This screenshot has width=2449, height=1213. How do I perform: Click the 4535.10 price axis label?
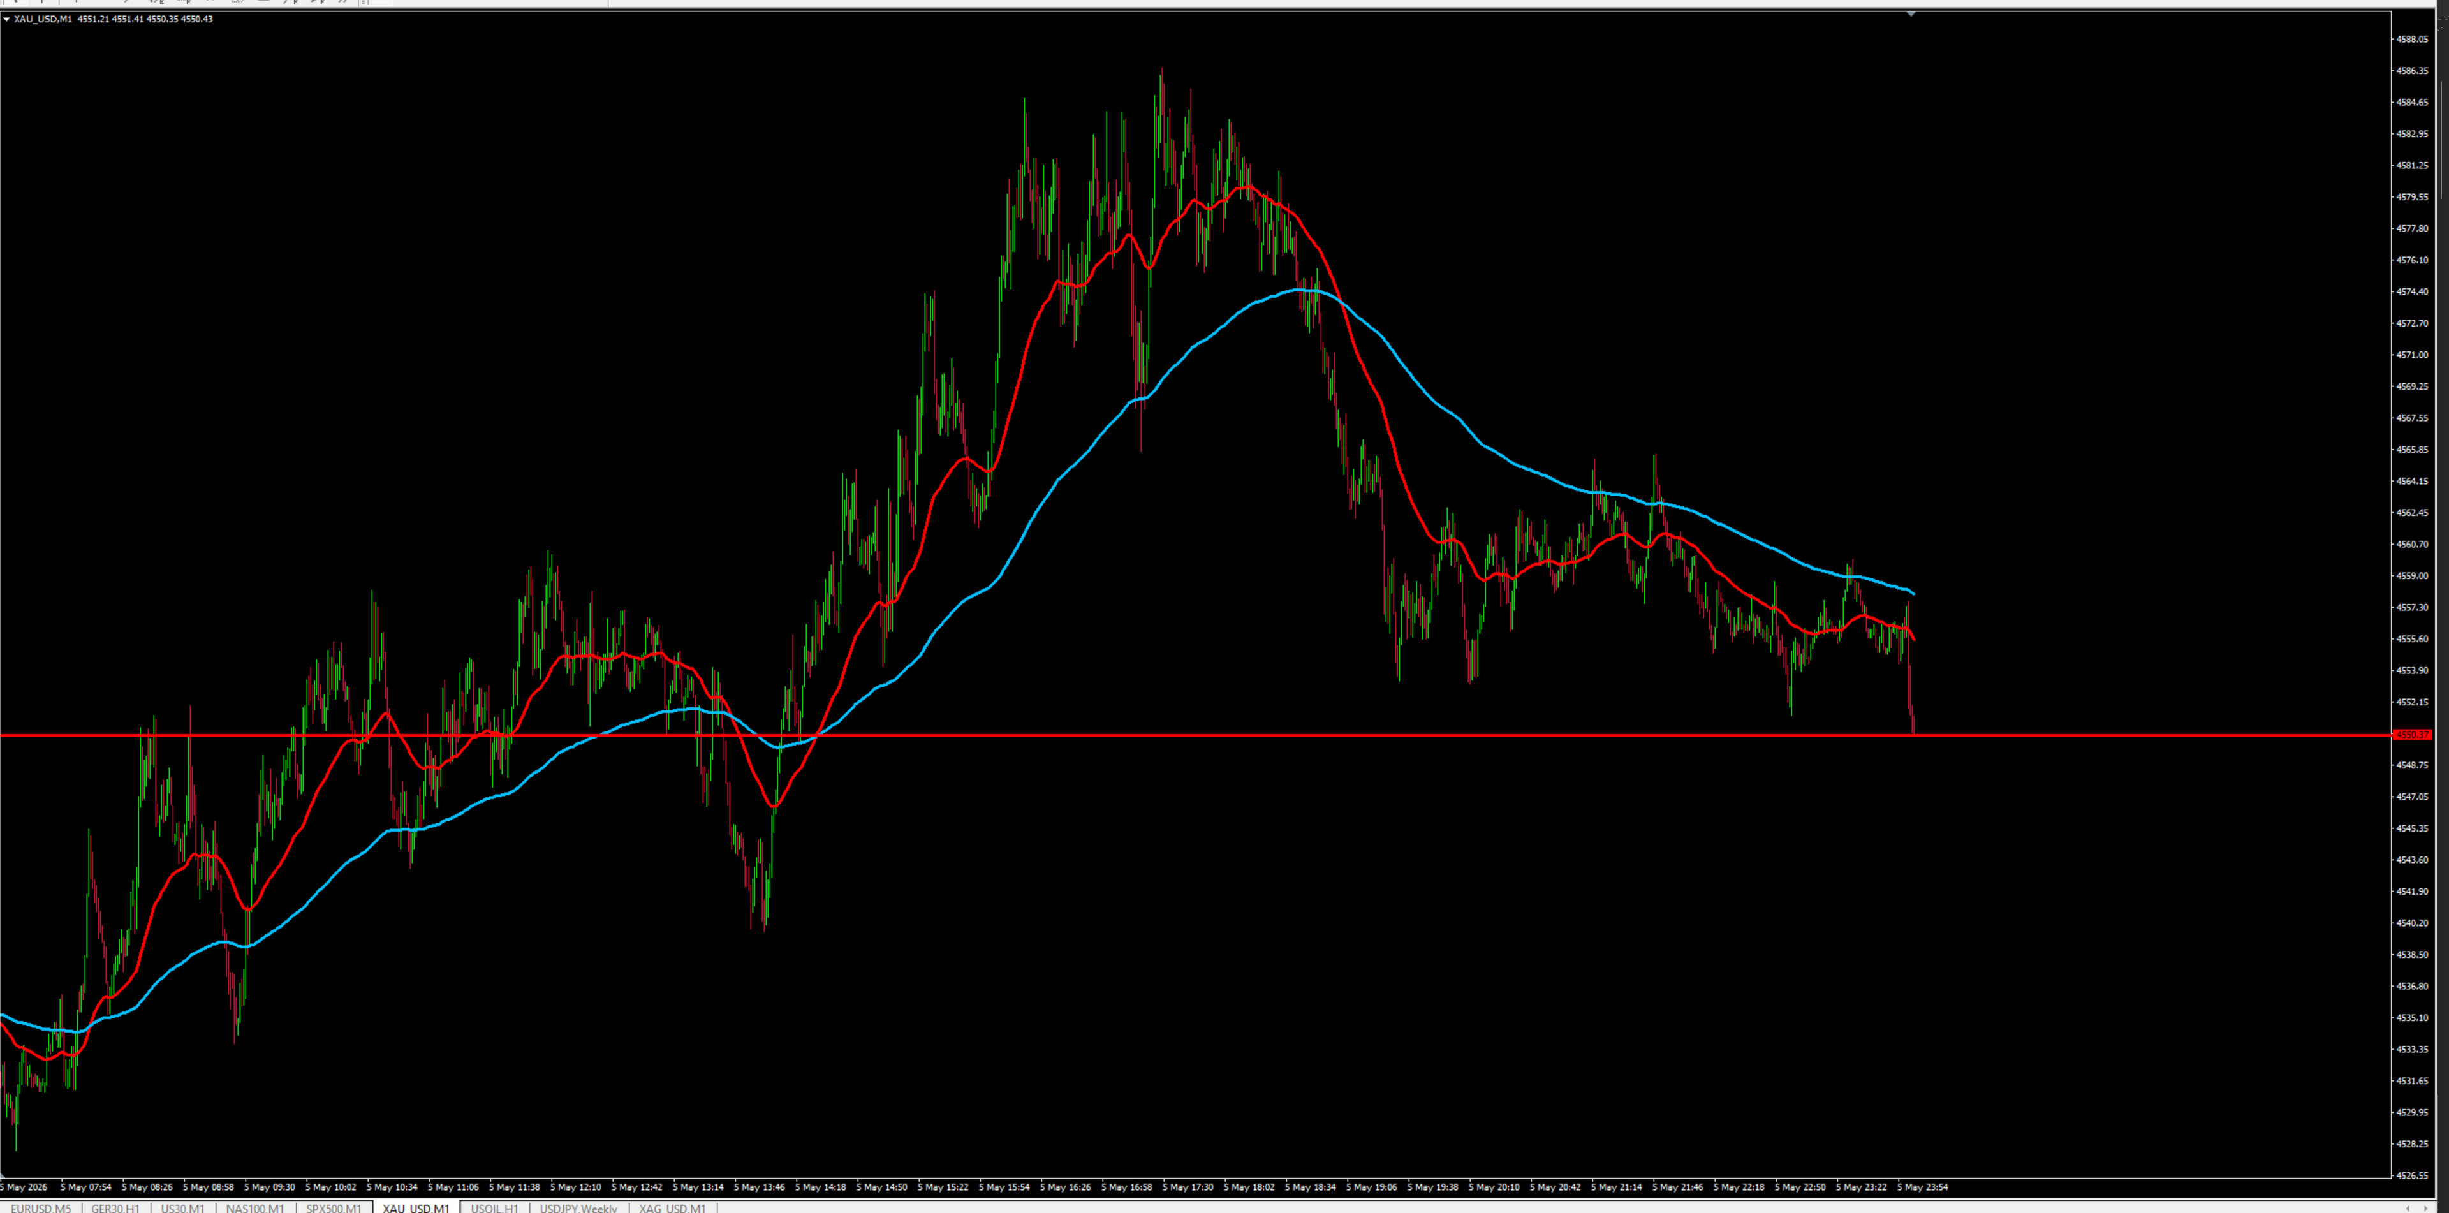click(x=2412, y=1017)
